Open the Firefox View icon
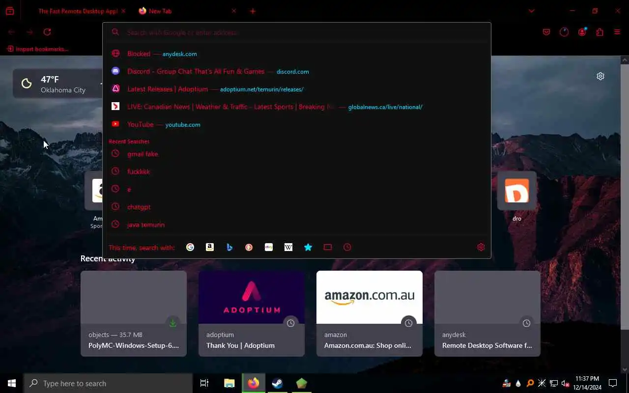Screen dimensions: 629x393 pos(10,11)
